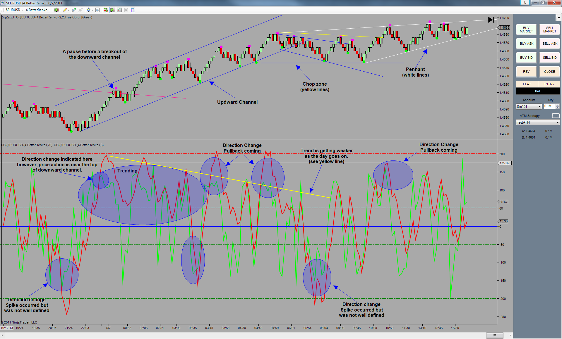Viewport: 562px width, 339px height.
Task: Click the '1.4700' price axis label
Action: coord(504,18)
